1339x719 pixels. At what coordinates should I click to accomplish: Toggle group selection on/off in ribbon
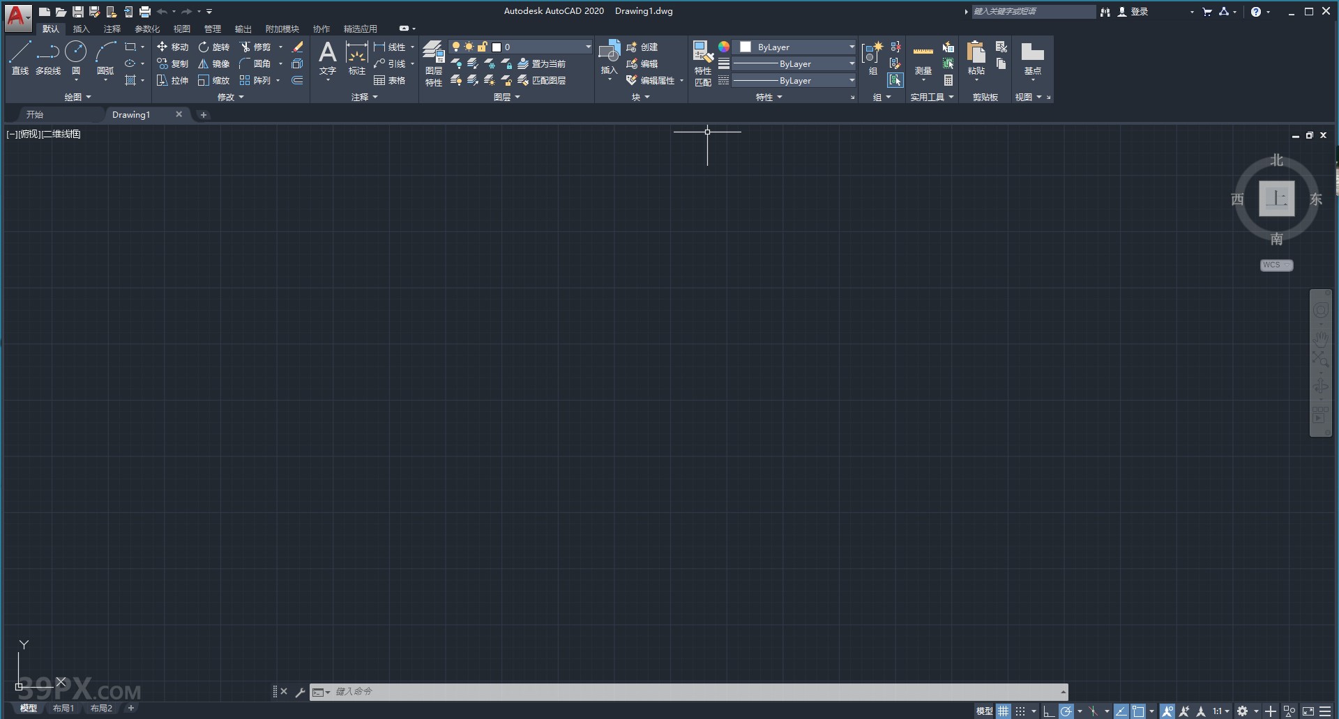point(895,80)
